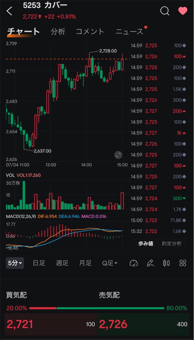Click the 80.00% sell ratio
Screen dimensions: 194x340
click(177, 308)
